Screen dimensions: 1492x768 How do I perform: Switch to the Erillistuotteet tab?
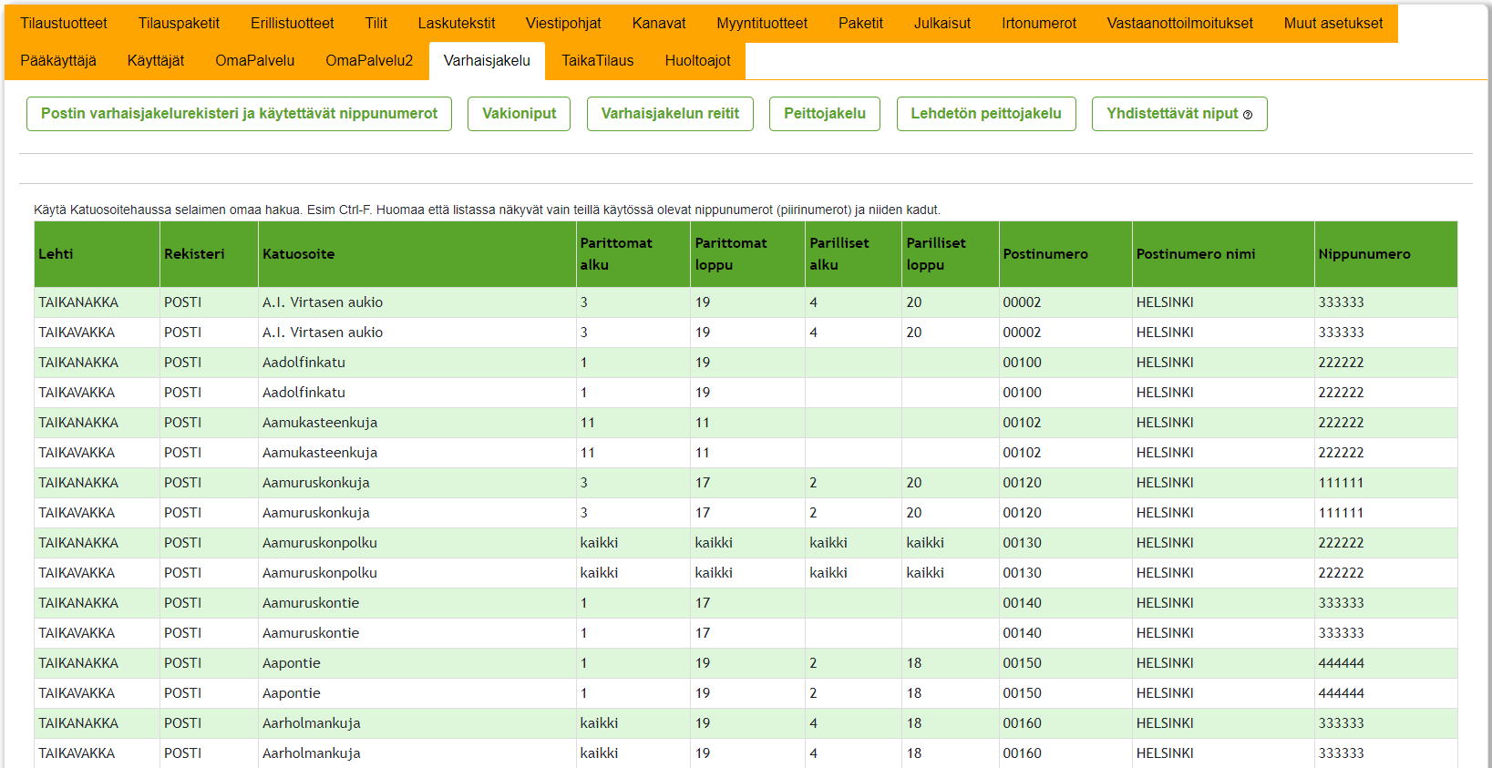pos(293,23)
